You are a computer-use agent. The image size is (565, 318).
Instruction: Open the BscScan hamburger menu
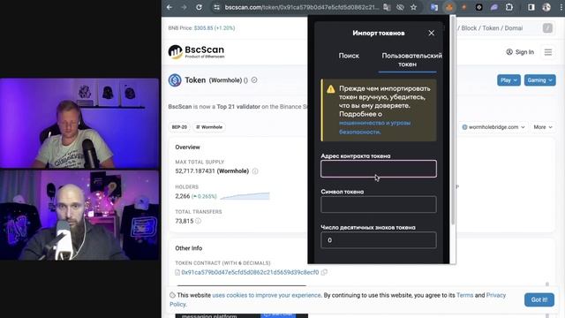(548, 52)
